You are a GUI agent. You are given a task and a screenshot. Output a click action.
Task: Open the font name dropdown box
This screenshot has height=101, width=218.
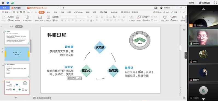coord(69,17)
